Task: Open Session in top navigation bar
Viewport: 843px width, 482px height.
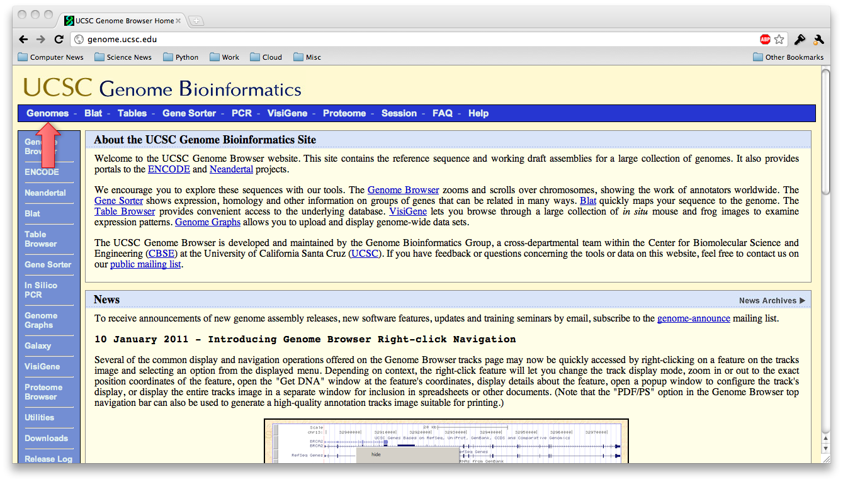Action: click(x=399, y=113)
